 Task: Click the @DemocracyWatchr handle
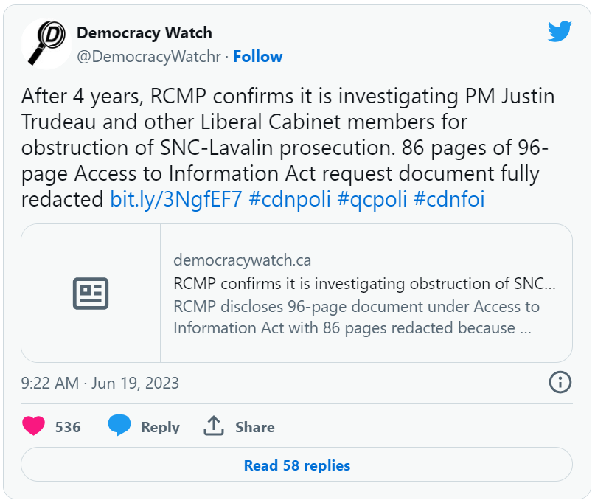149,57
